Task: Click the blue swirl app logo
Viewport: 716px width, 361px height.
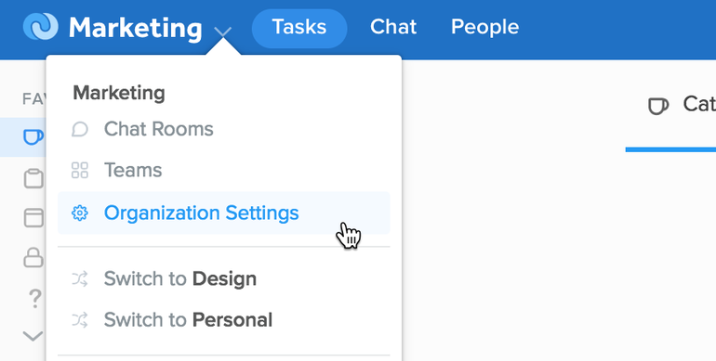Action: point(41,26)
